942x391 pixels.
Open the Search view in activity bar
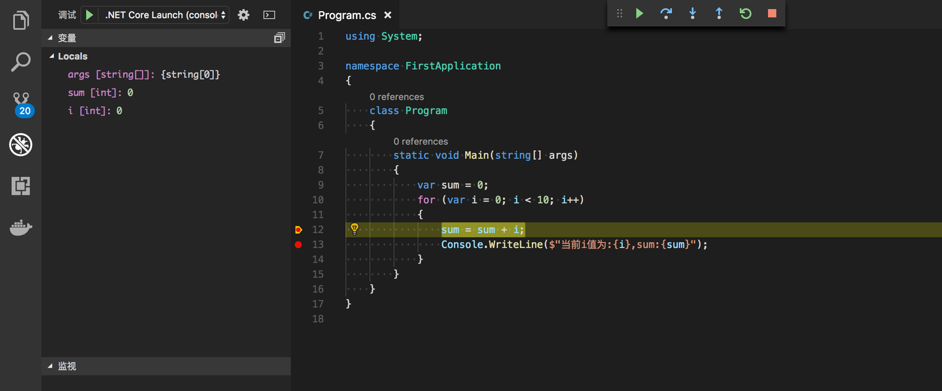(x=21, y=62)
